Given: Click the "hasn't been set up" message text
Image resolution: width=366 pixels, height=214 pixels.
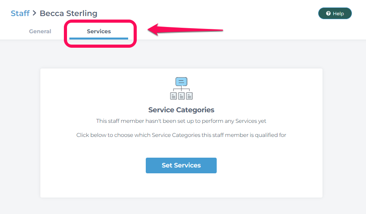Looking at the screenshot, I should coord(181,121).
